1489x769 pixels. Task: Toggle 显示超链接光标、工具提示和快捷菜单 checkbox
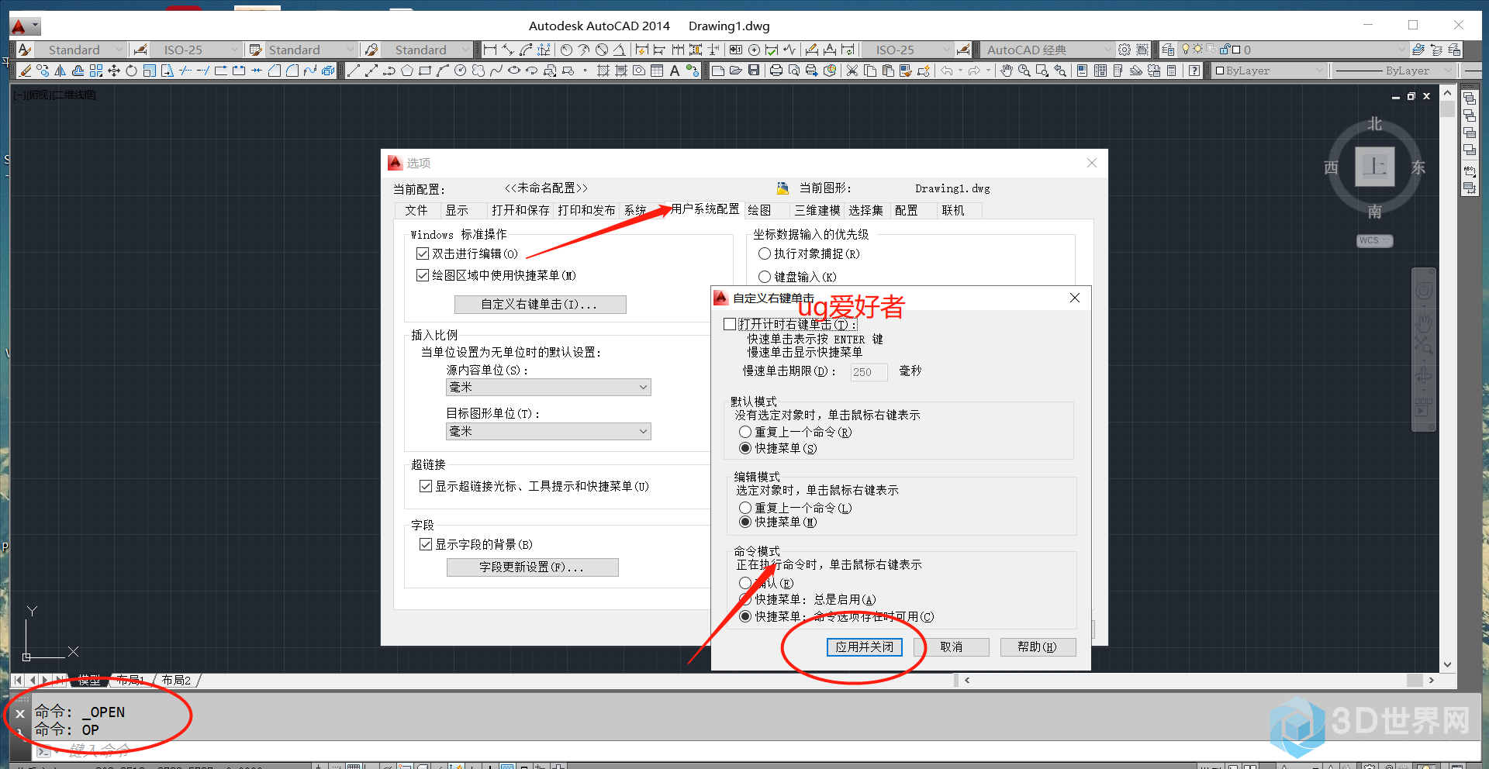[426, 486]
